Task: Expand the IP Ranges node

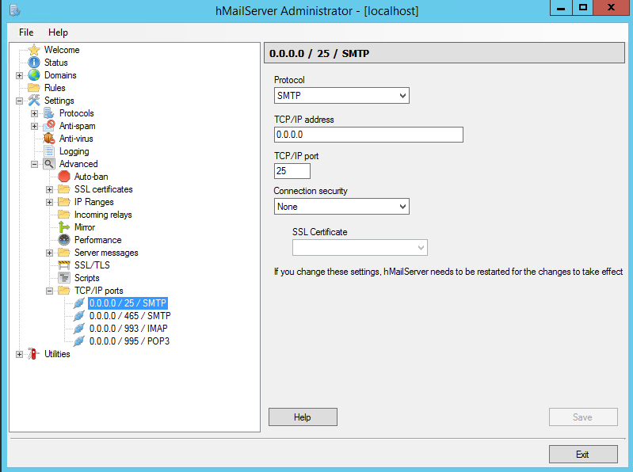Action: pyautogui.click(x=49, y=202)
